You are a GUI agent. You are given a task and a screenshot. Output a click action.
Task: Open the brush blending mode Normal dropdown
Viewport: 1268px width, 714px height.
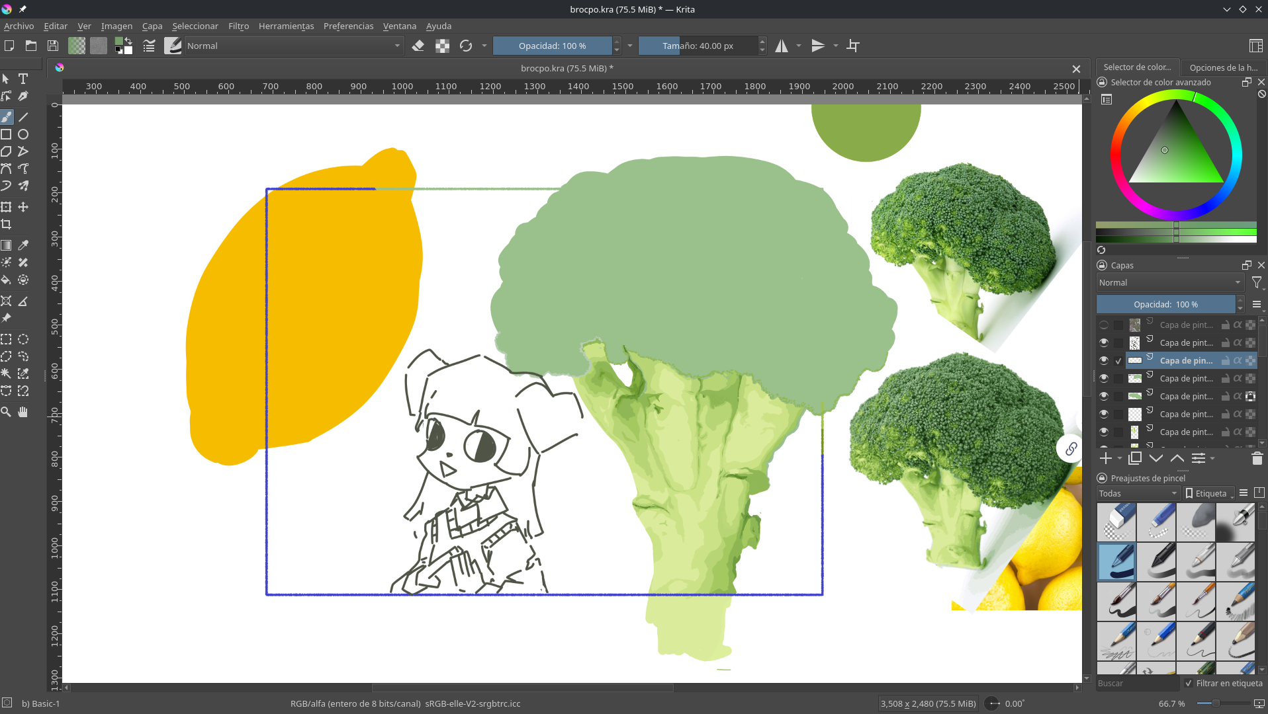tap(293, 46)
